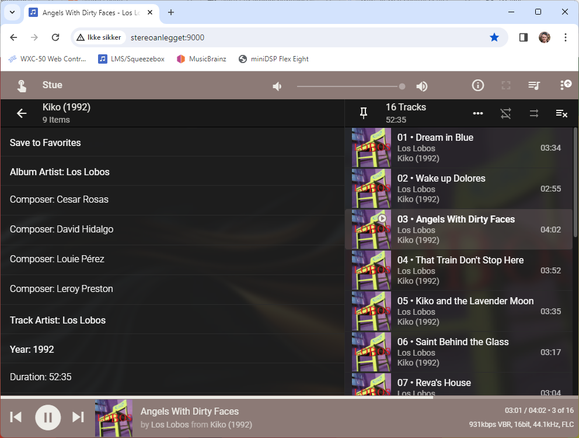Click the 03:01 / 04:02 time display
579x438 pixels.
click(x=525, y=411)
